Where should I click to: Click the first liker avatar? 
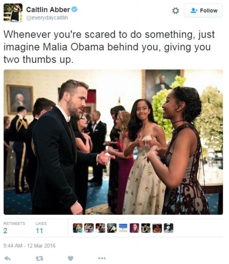pyautogui.click(x=78, y=228)
